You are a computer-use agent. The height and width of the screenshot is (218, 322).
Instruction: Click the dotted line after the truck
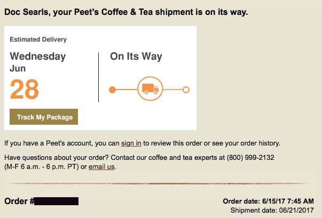[172, 90]
